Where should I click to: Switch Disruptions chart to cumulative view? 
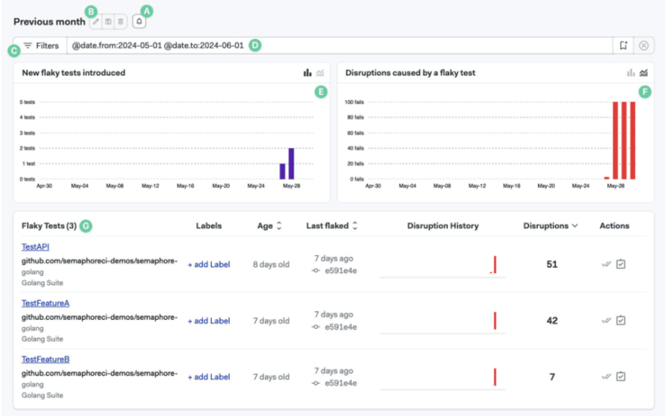click(x=643, y=73)
